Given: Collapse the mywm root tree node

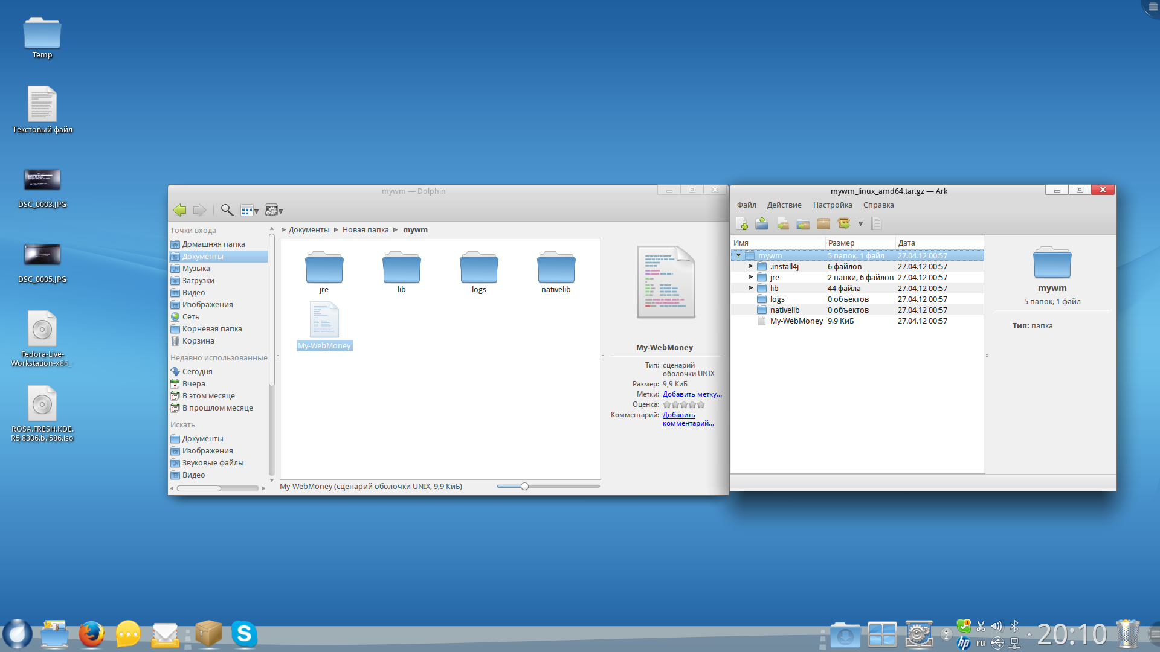Looking at the screenshot, I should pos(738,255).
